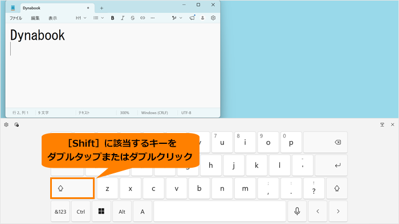
Task: Open the 表示 menu
Action: coord(52,18)
